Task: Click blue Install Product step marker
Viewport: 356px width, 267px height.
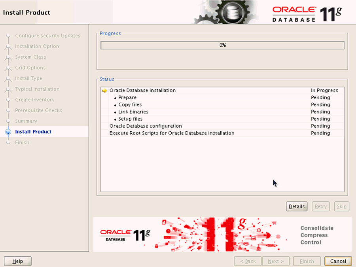Action: click(x=8, y=132)
